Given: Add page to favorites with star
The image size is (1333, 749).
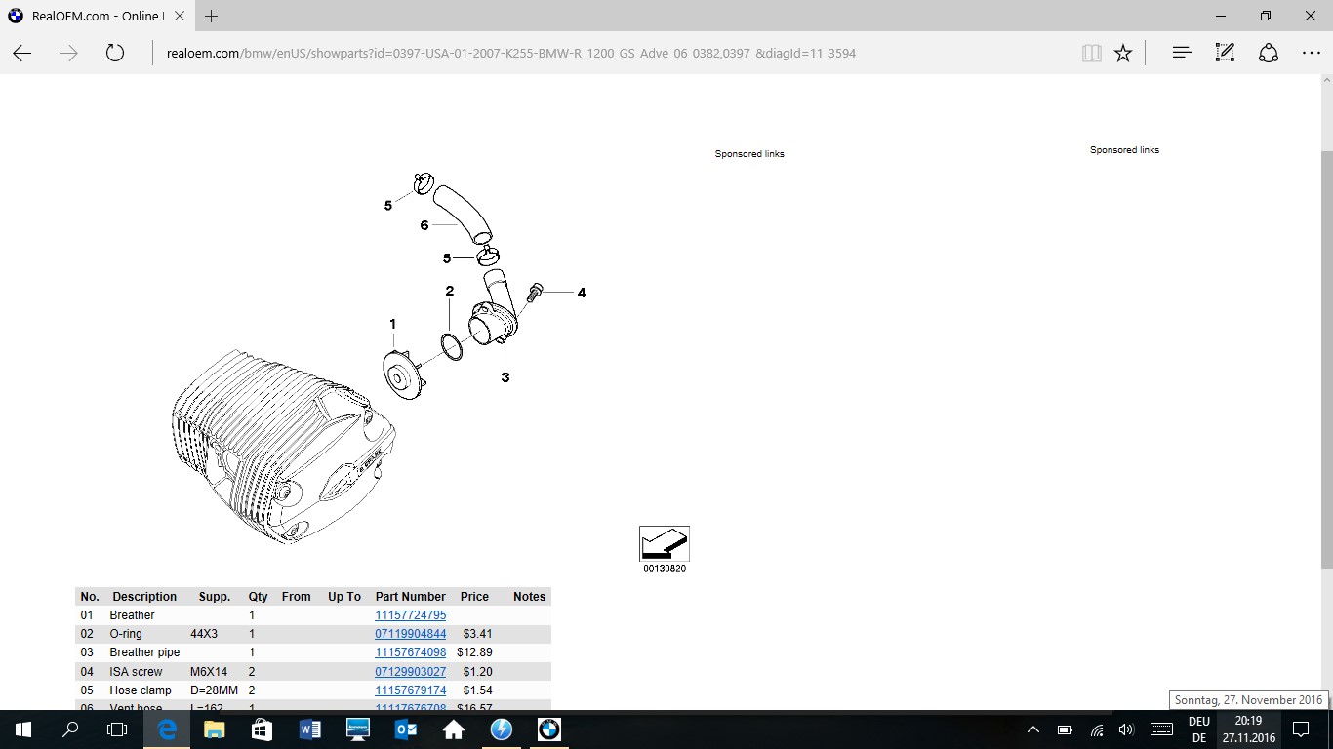Looking at the screenshot, I should click(1123, 53).
